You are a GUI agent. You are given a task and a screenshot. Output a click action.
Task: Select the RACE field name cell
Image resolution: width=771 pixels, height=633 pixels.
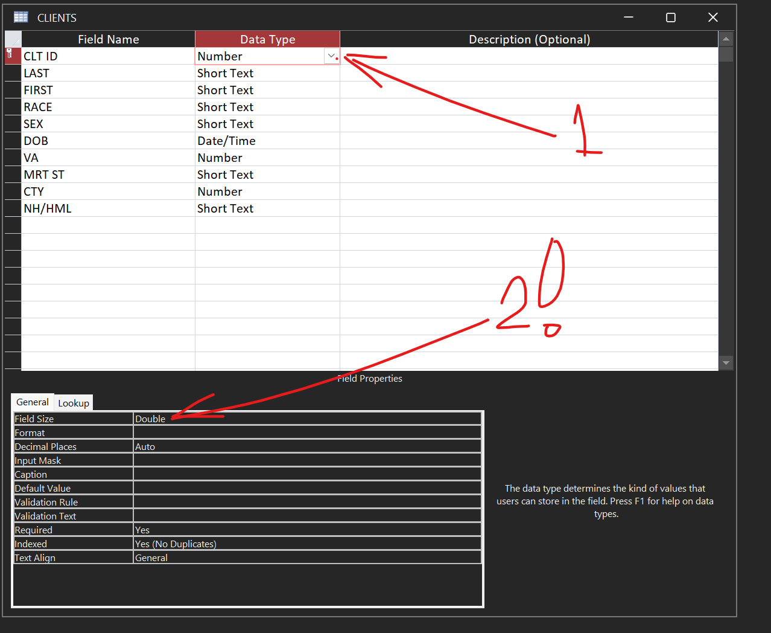108,107
